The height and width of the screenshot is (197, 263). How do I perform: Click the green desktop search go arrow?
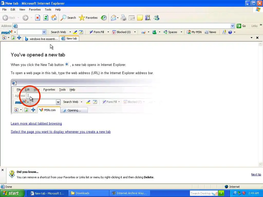tap(221, 193)
